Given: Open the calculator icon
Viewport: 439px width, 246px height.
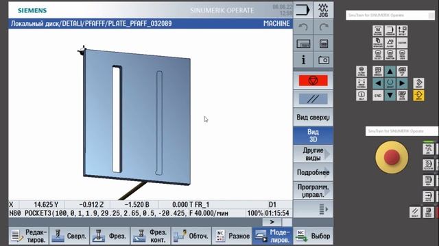Looking at the screenshot, I should [x=323, y=44].
